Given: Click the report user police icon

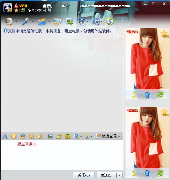Looking at the screenshot, I should coord(82,21).
